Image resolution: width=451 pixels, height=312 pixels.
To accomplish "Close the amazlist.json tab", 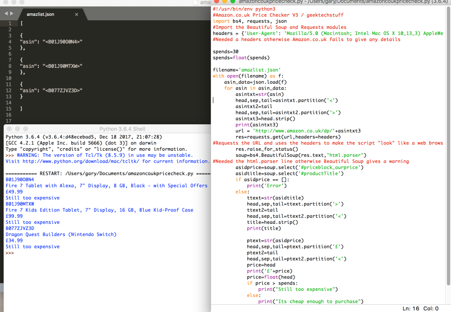I will click(x=76, y=15).
